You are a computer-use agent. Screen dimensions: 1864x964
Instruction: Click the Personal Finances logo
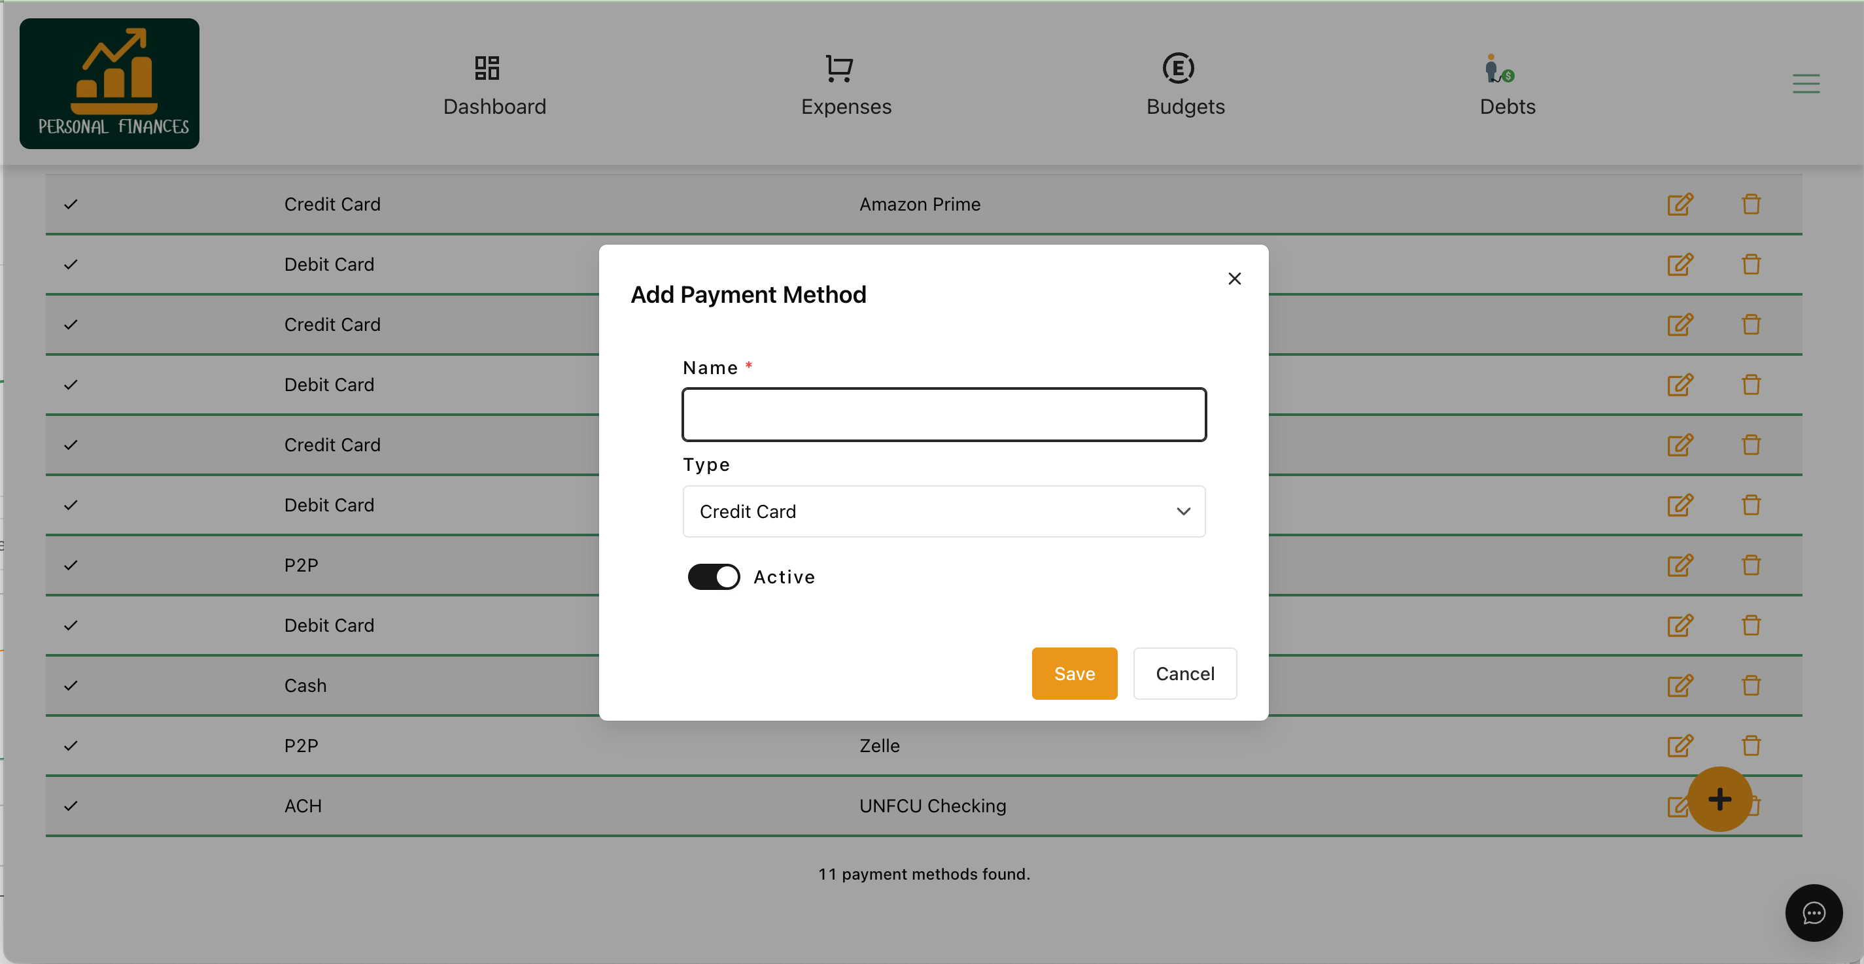[109, 83]
